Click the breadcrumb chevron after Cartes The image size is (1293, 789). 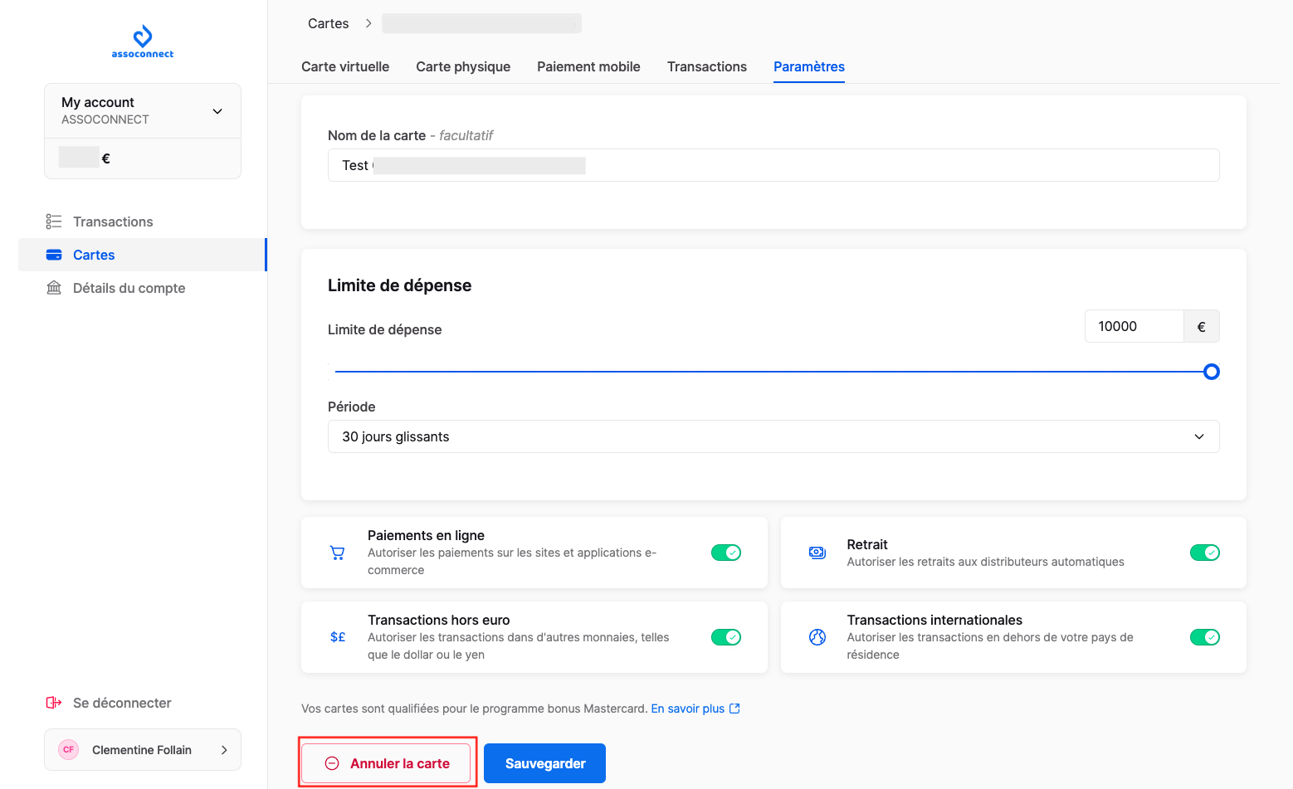[368, 23]
